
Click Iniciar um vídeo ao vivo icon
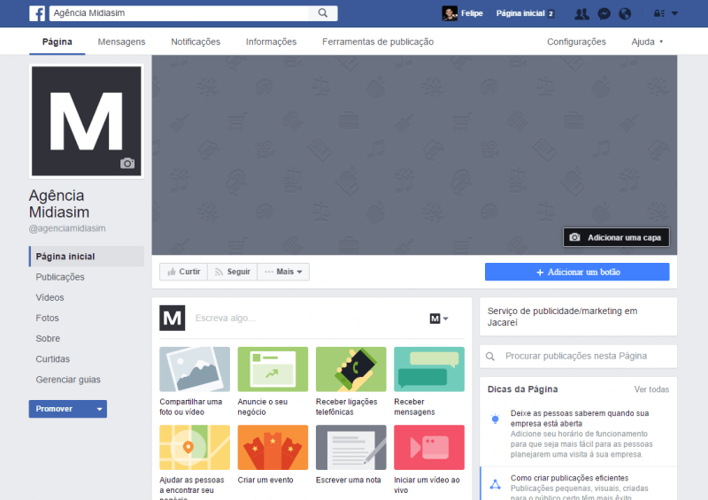[429, 447]
